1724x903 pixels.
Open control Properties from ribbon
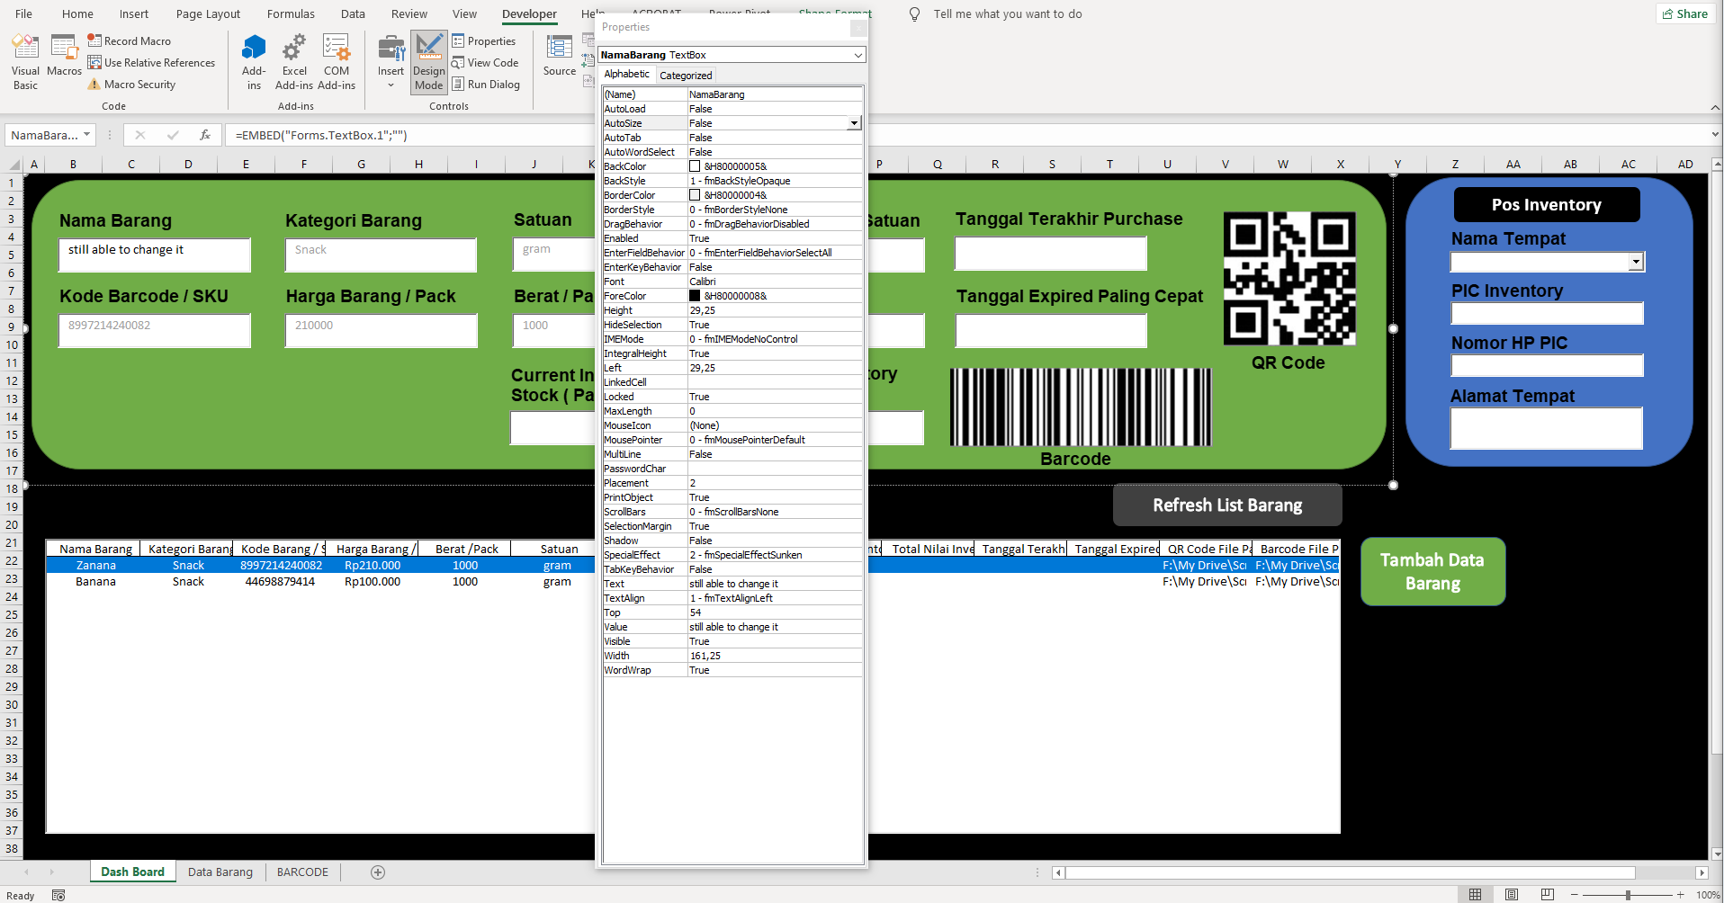(x=484, y=40)
